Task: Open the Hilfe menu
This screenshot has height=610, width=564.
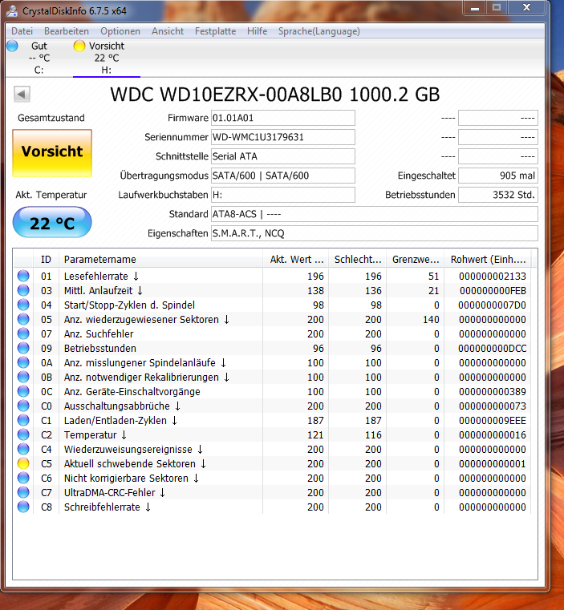Action: pyautogui.click(x=257, y=31)
